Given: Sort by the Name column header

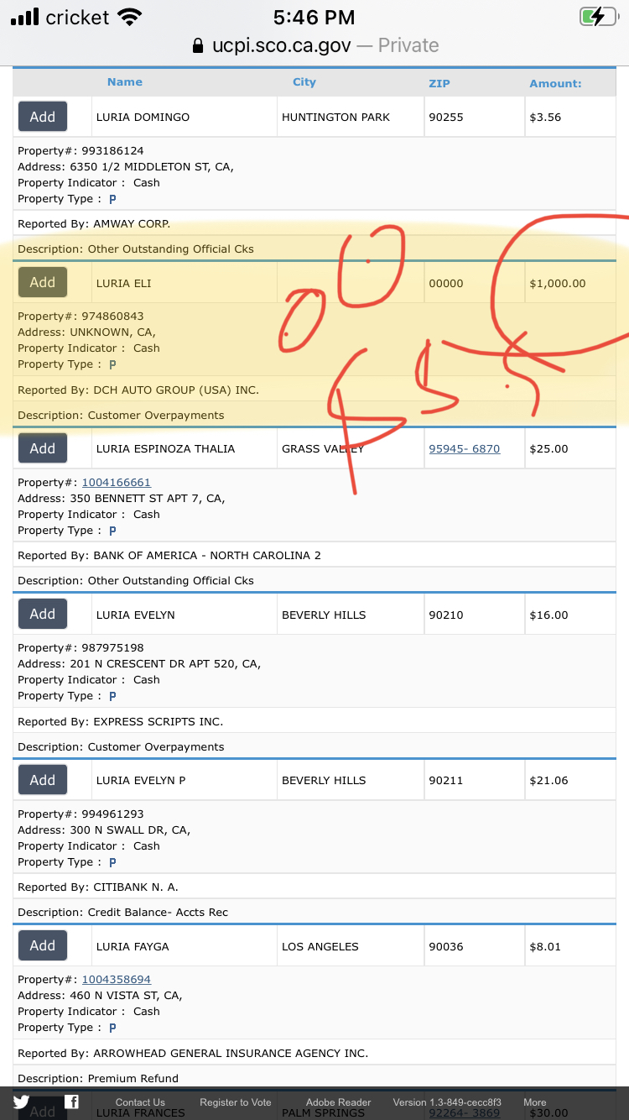Looking at the screenshot, I should [125, 81].
